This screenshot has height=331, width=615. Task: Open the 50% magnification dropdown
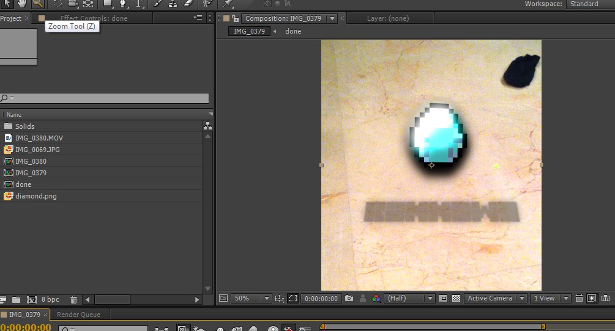[x=251, y=299]
